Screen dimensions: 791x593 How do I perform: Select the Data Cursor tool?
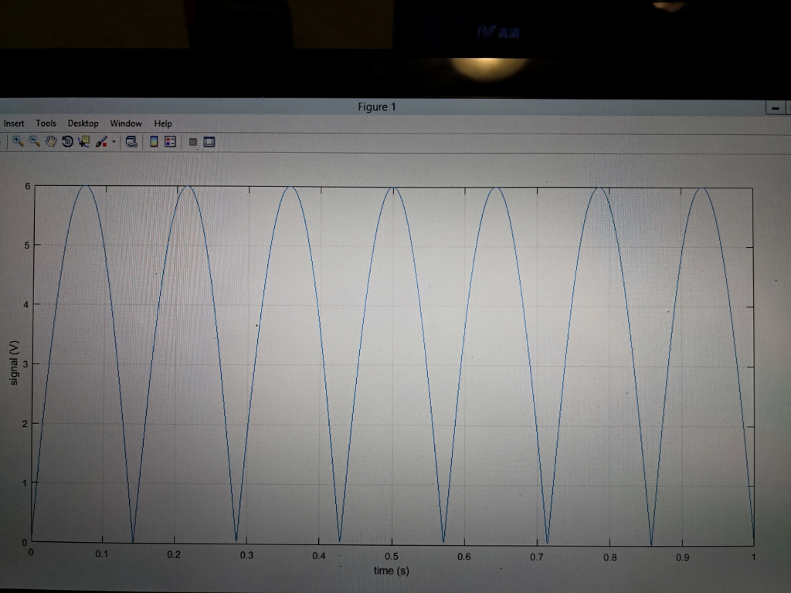[83, 141]
